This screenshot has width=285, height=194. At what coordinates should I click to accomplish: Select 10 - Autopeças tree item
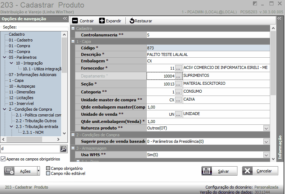22,86
